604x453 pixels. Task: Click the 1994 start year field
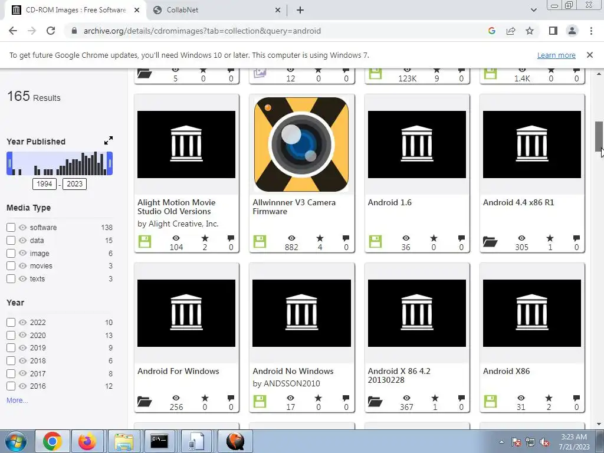[x=44, y=184]
